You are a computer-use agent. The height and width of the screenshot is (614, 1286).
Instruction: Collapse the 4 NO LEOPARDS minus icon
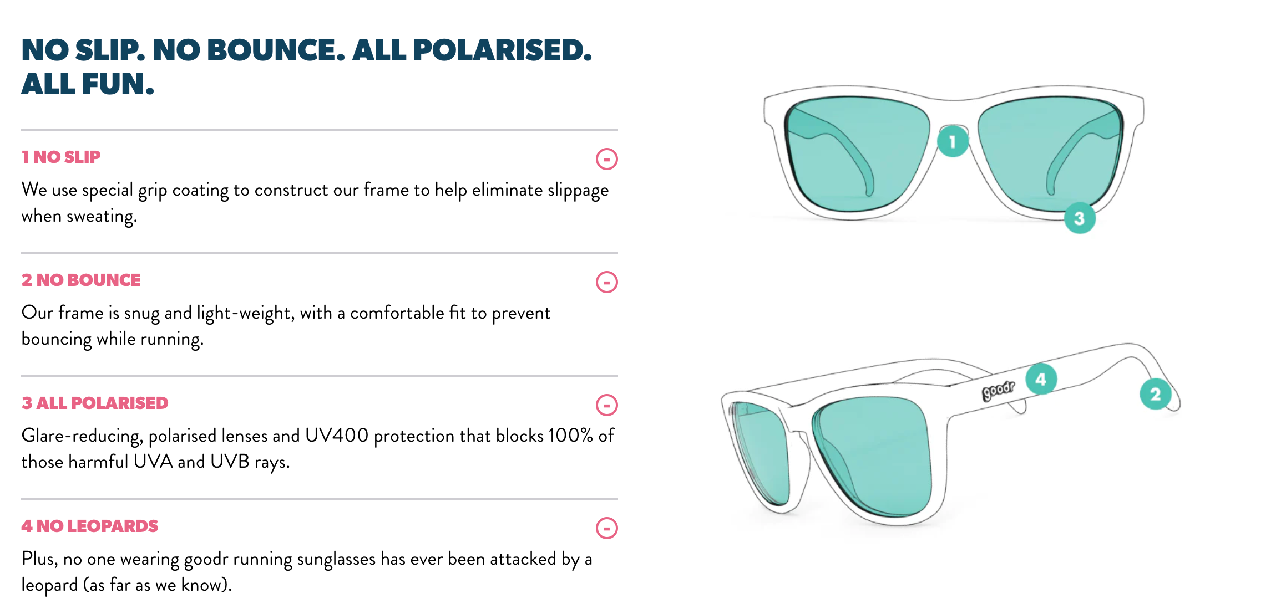click(x=606, y=528)
